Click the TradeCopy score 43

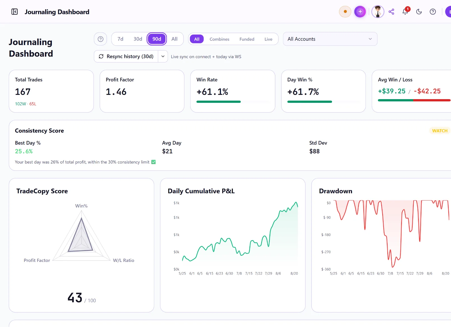point(75,298)
